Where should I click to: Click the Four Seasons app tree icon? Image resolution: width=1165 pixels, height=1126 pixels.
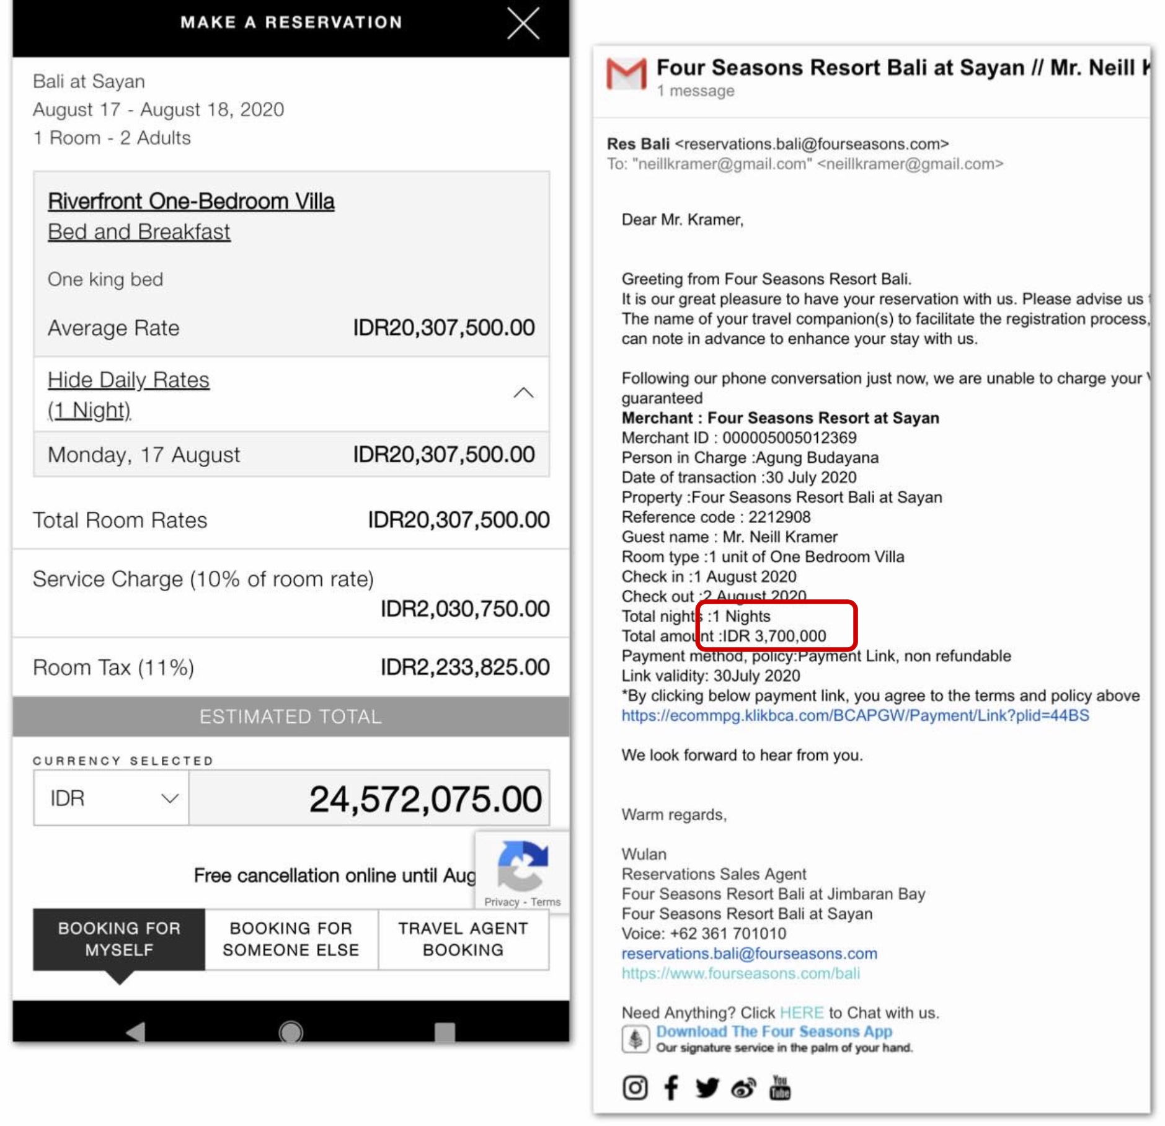(636, 1039)
